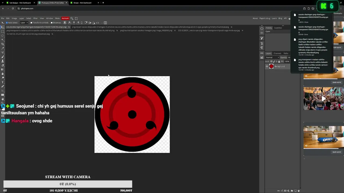Select the Move tool in the toolbox
Viewport: 344px width, 193px height.
pyautogui.click(x=3, y=27)
